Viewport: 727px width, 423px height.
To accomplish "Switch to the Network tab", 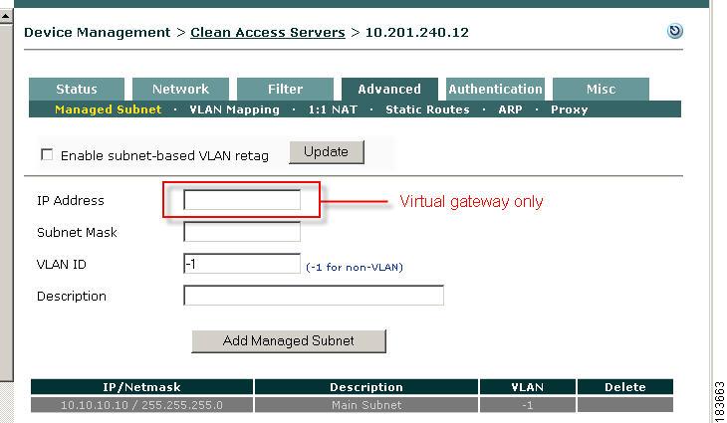I will 180,89.
